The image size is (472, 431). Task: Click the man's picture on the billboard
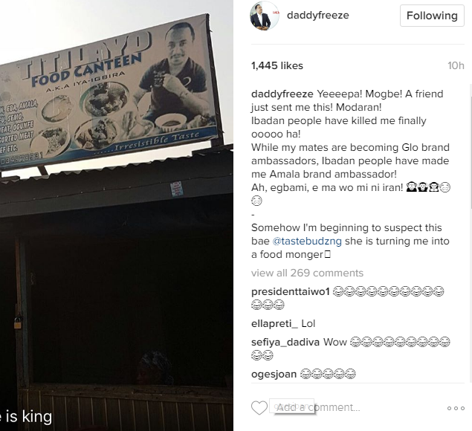coord(176,74)
